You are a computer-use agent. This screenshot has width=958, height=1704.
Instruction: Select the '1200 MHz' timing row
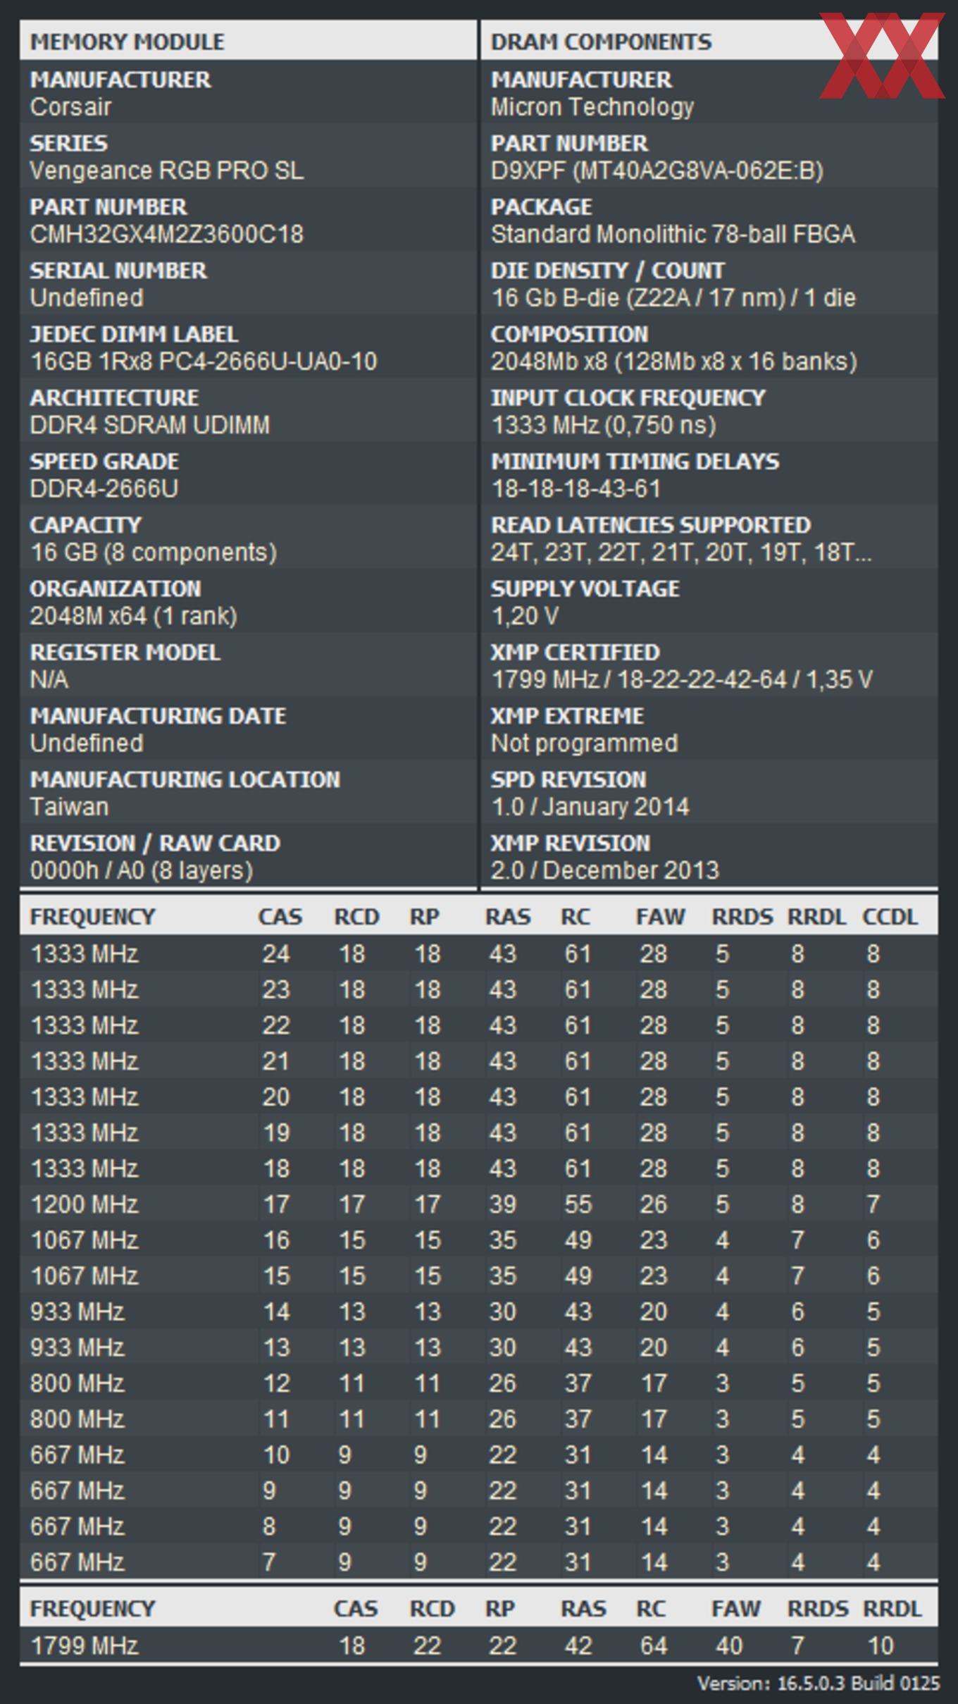(x=479, y=1204)
